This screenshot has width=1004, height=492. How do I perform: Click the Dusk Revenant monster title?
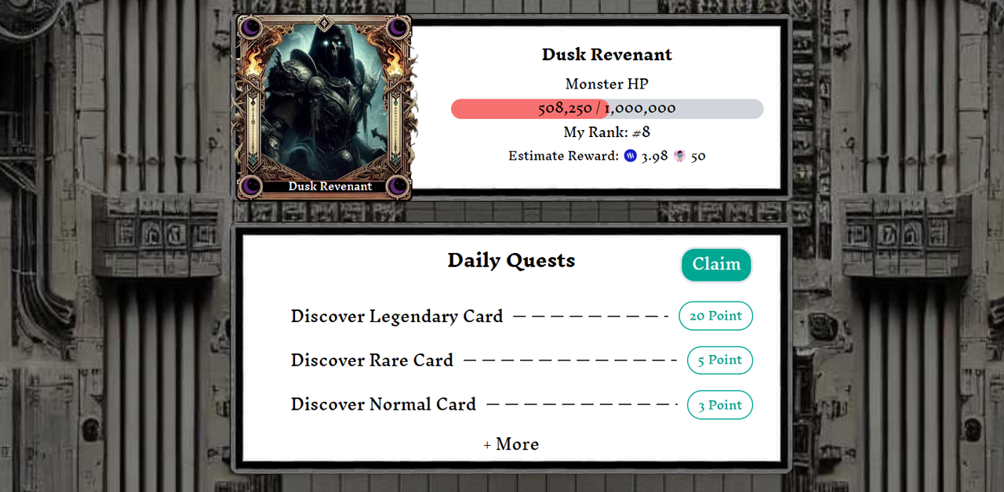(607, 55)
